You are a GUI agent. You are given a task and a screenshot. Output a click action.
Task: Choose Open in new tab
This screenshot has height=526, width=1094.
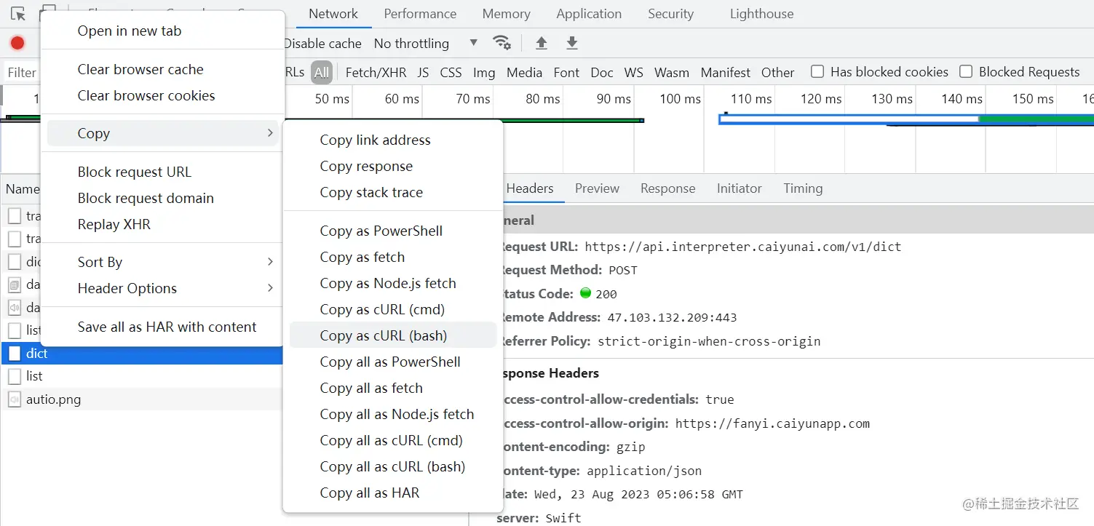(x=162, y=31)
